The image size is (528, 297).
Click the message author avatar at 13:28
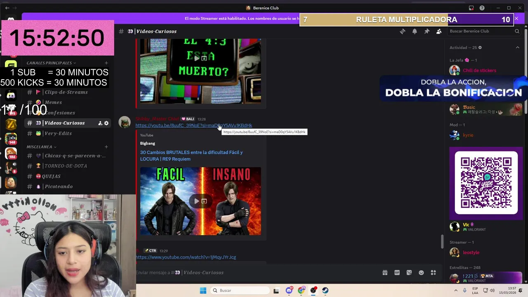(x=125, y=123)
